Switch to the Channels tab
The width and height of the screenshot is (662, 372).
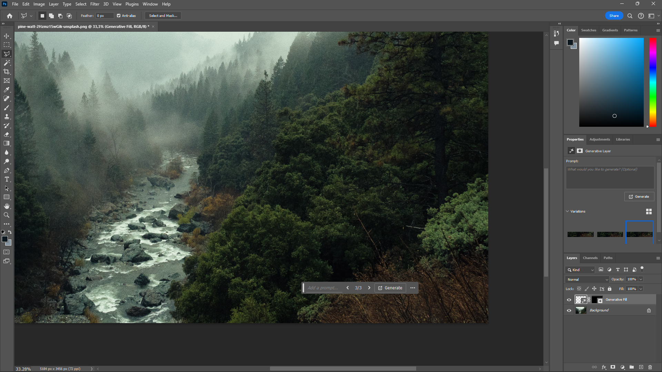(590, 258)
